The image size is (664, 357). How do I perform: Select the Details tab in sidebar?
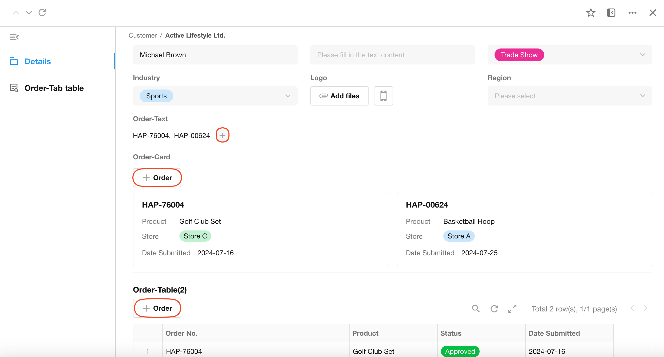point(38,62)
